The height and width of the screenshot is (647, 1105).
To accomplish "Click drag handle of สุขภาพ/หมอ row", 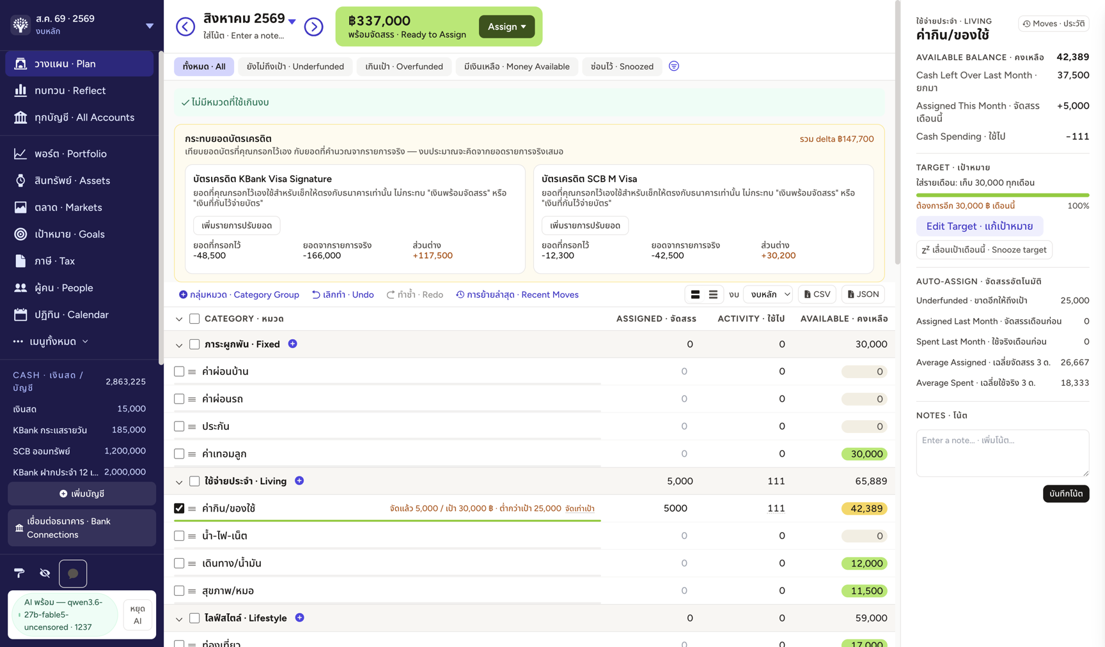I will (x=192, y=591).
